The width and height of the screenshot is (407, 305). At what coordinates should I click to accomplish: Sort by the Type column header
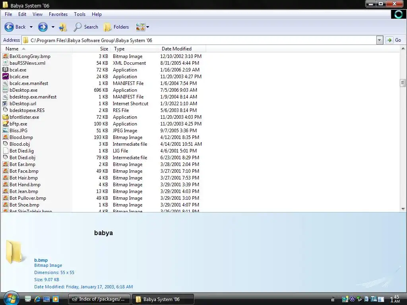(x=134, y=49)
